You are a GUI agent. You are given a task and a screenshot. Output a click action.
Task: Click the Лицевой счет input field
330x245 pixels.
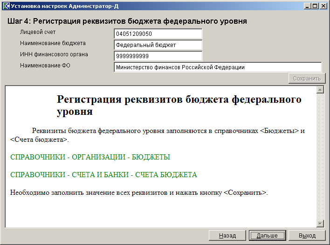(158, 34)
